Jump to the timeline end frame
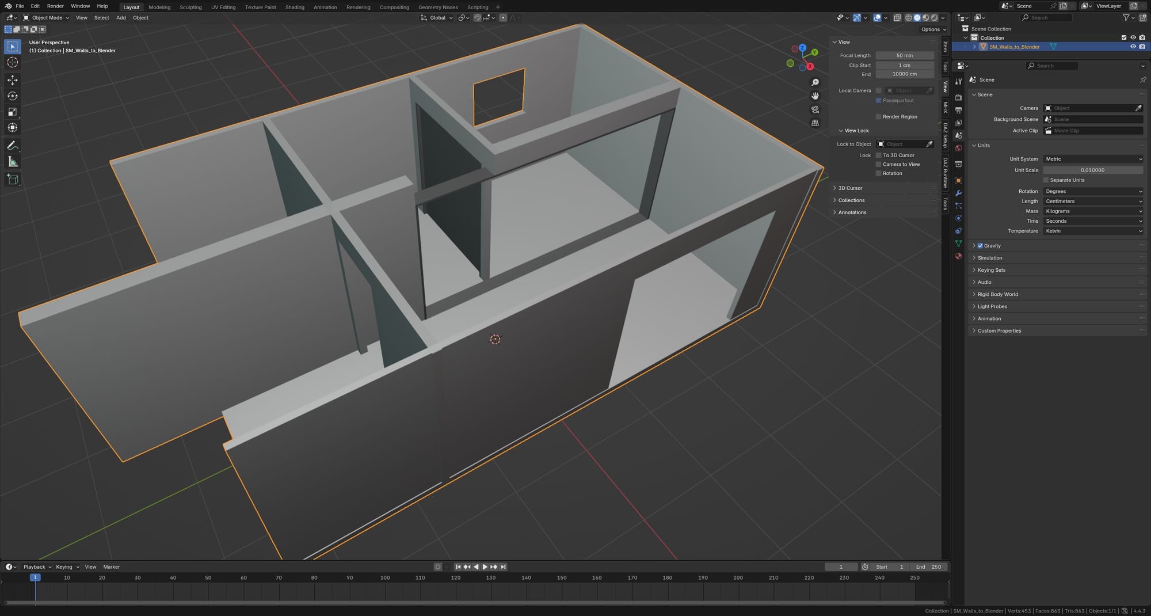The height and width of the screenshot is (616, 1151). pyautogui.click(x=503, y=567)
